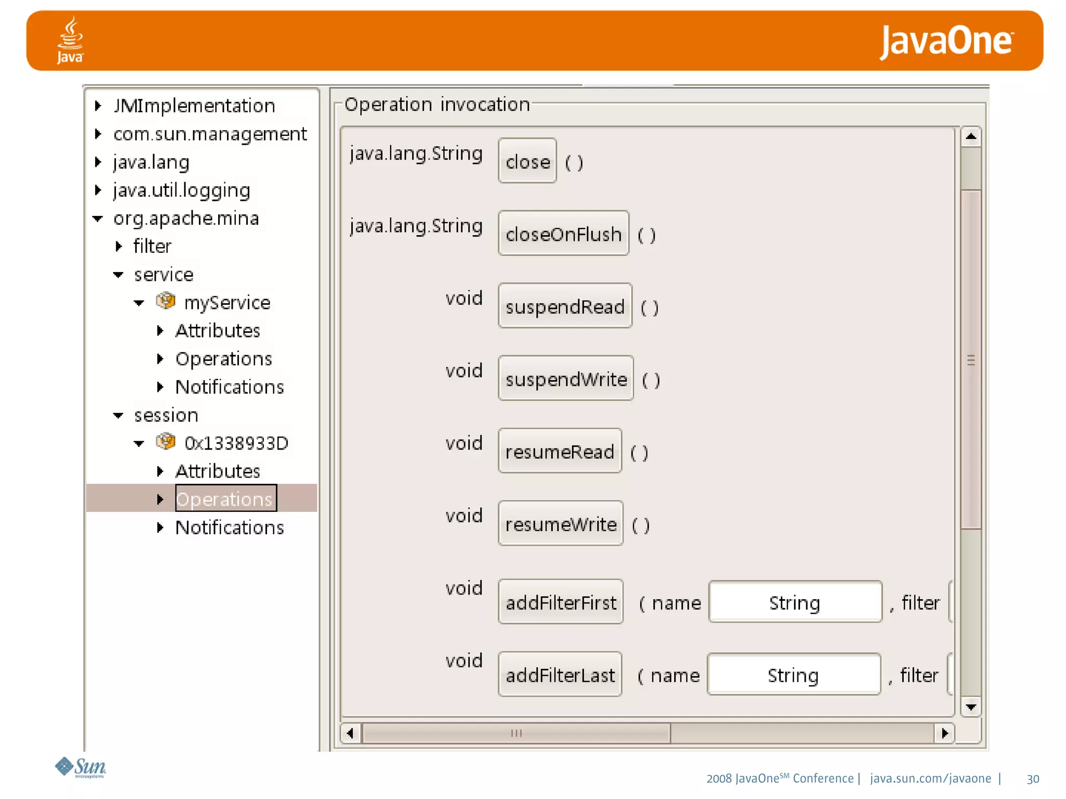
Task: Click the 0x1338933D MBean icon
Action: click(x=166, y=442)
